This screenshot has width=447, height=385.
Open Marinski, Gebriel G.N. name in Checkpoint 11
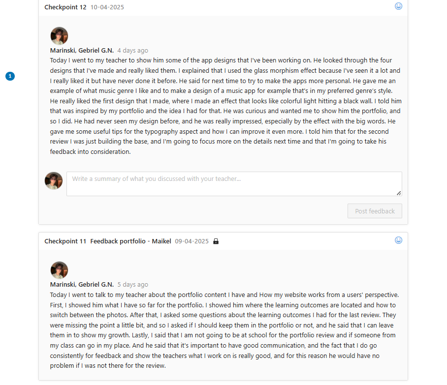[x=82, y=285]
